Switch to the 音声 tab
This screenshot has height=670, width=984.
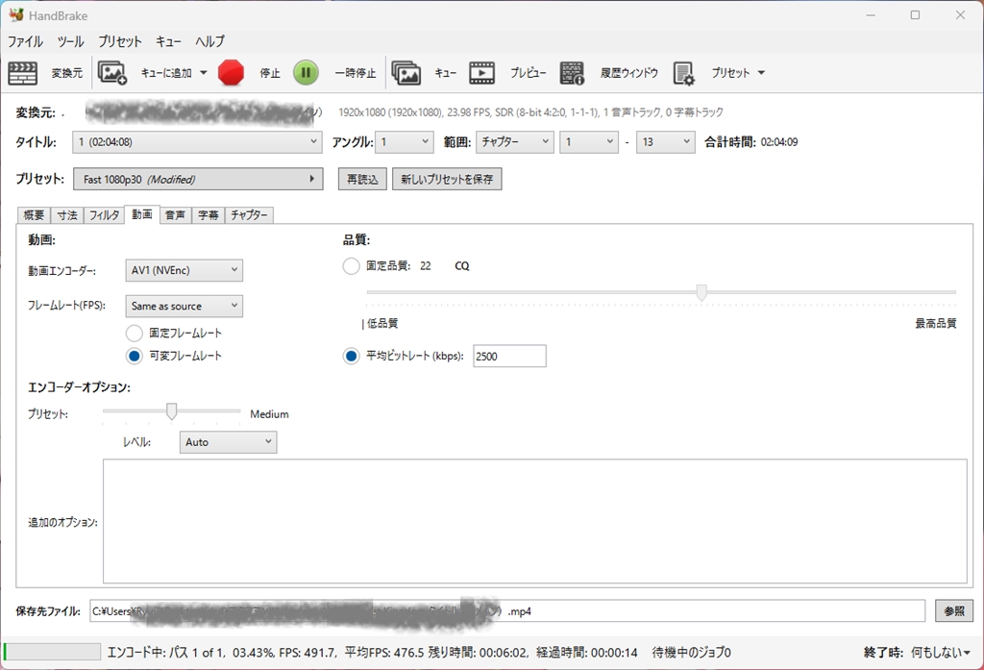[175, 215]
